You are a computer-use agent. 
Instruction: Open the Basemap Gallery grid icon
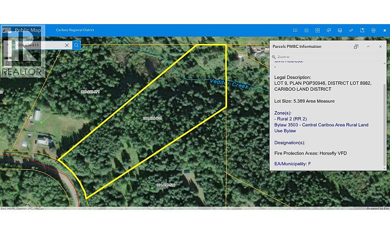click(x=318, y=30)
